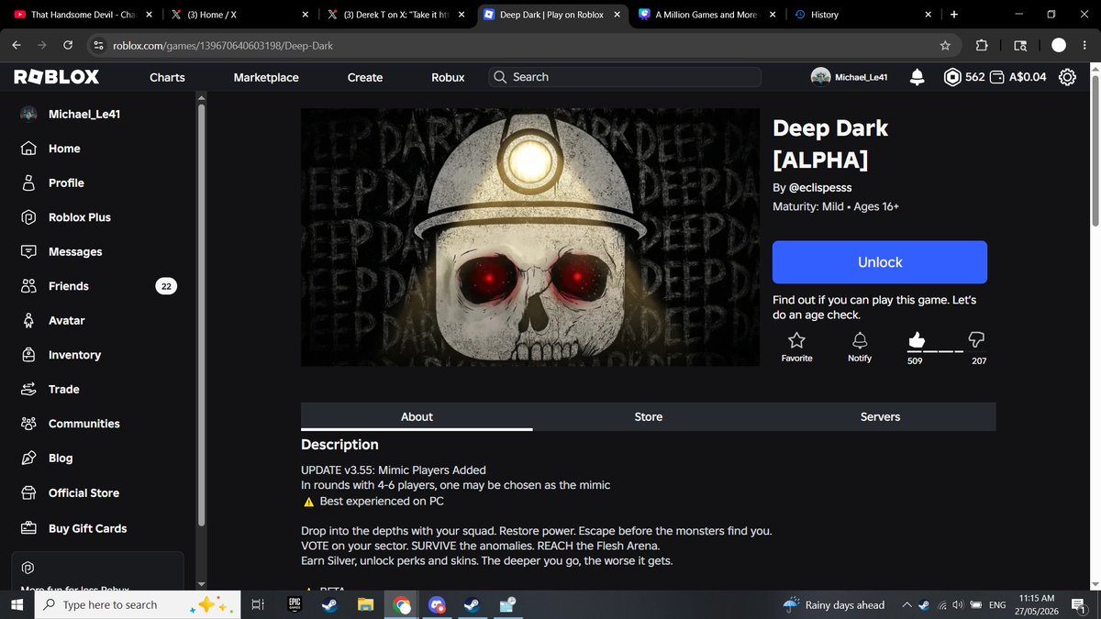Click the Deep Dark game thumbnail

pyautogui.click(x=530, y=237)
